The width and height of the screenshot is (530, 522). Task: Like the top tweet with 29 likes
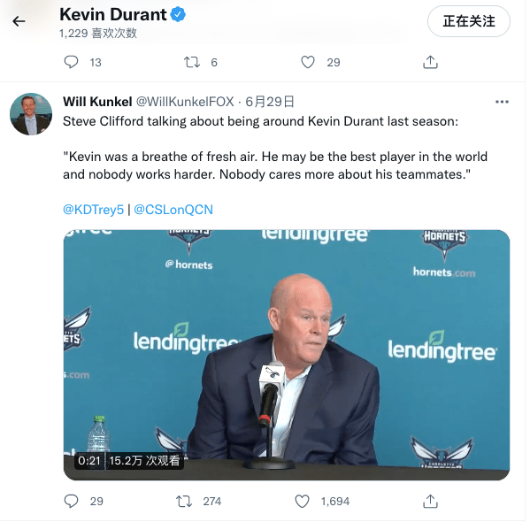[308, 62]
